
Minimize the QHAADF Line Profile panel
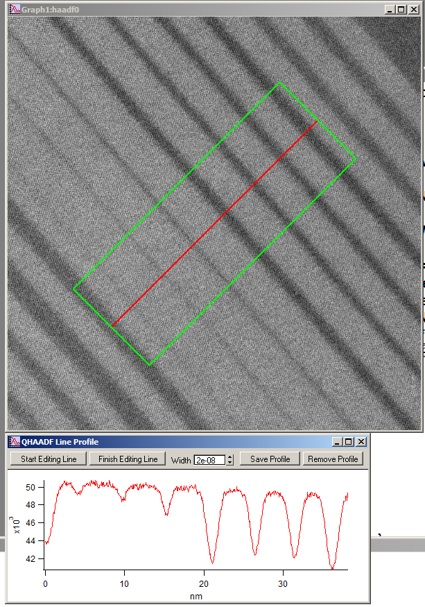pos(338,442)
